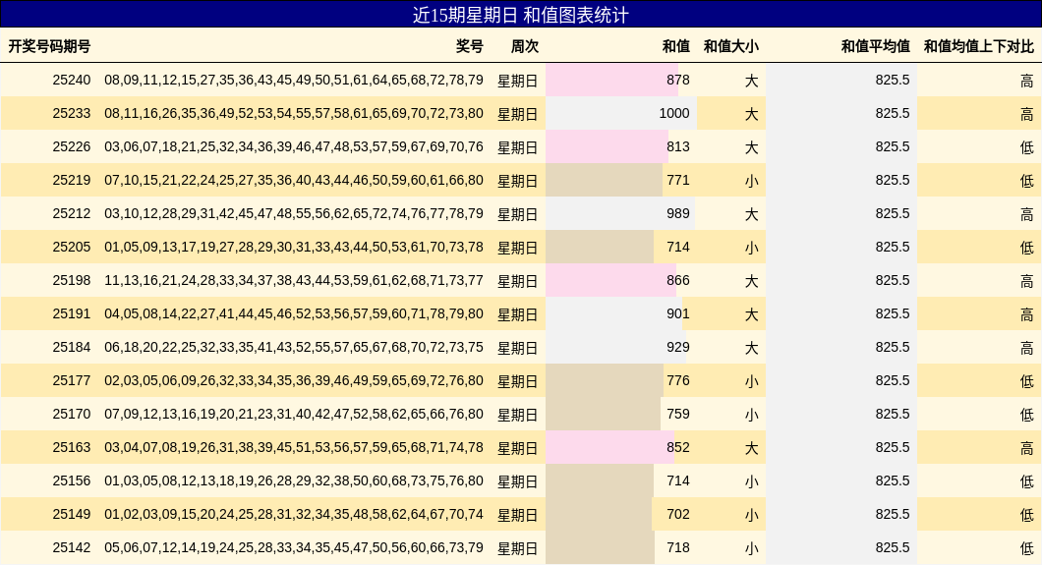Click the sum value 929
Image resolution: width=1042 pixels, height=565 pixels.
[678, 347]
